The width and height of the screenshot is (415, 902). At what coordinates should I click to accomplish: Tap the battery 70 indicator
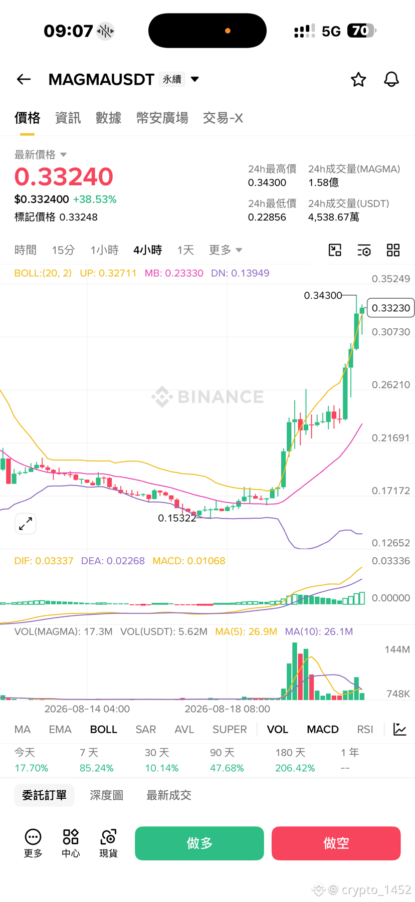(361, 31)
